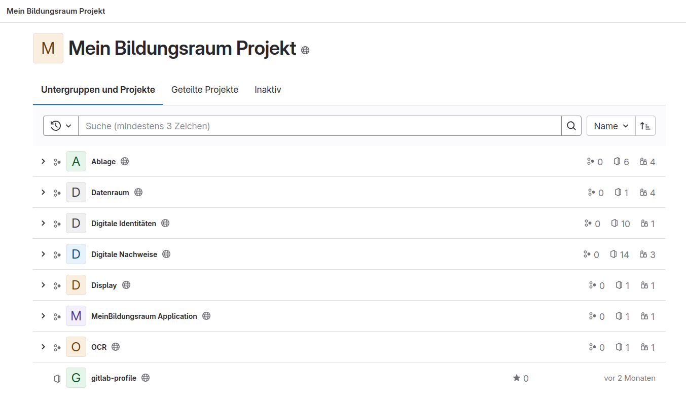Click the Mein Bildungsraum Projekt heading
Image resolution: width=686 pixels, height=401 pixels.
click(x=183, y=48)
